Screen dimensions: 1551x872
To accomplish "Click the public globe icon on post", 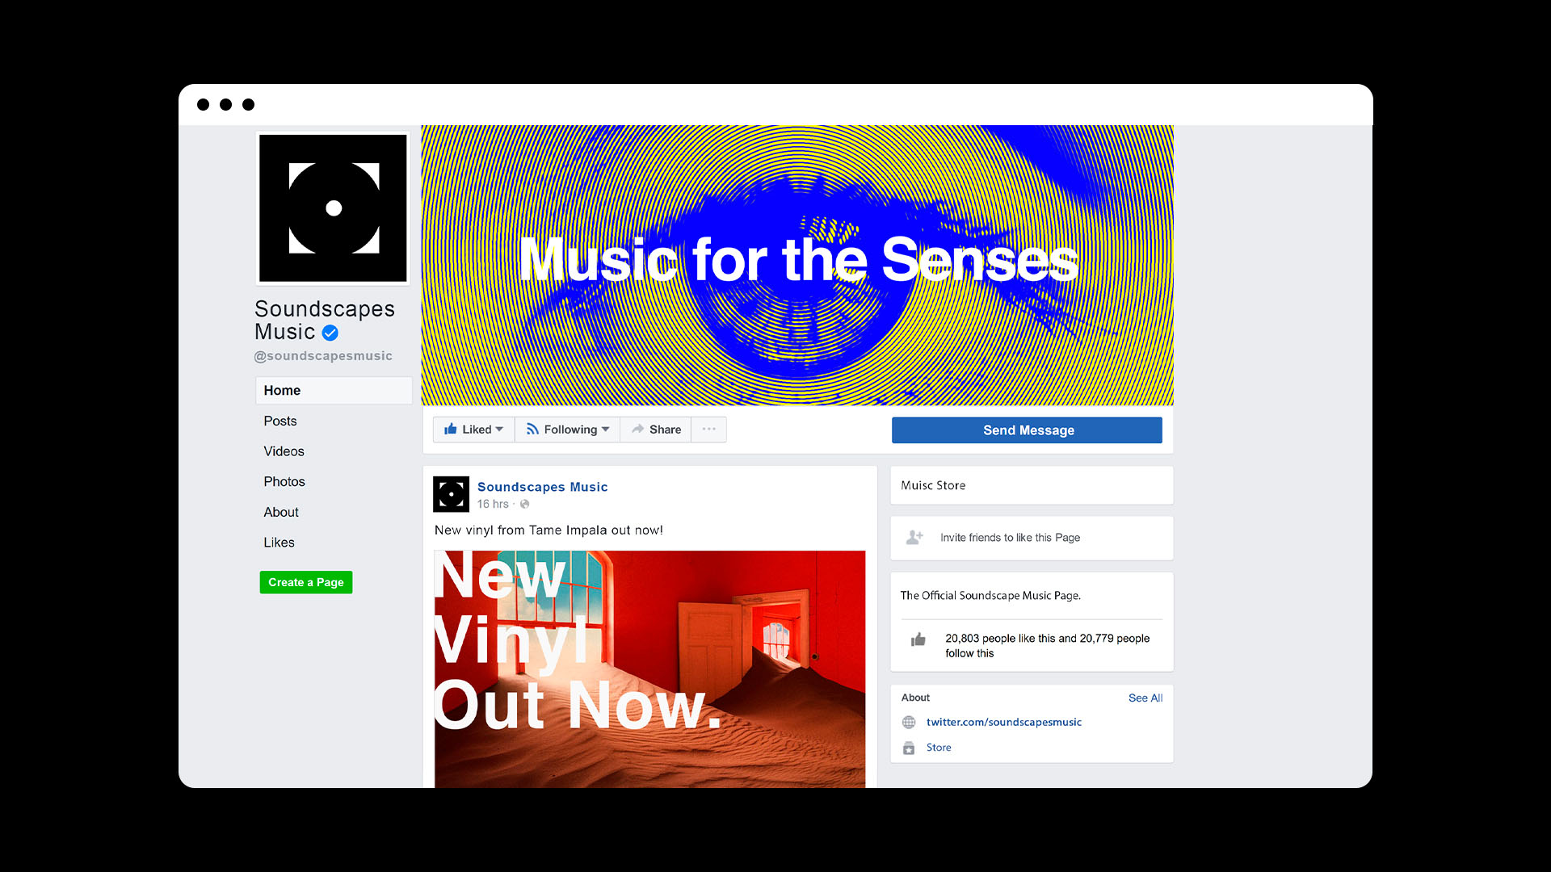I will (525, 504).
